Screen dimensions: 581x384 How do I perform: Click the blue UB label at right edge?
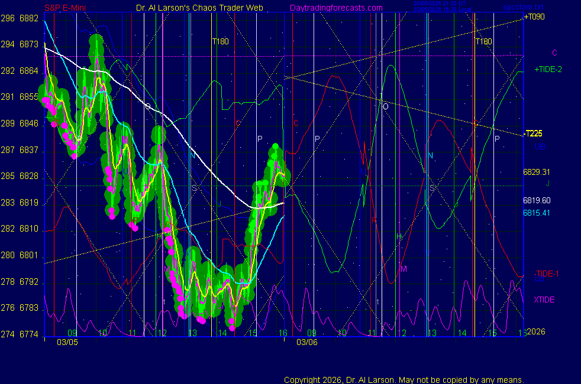coord(540,147)
